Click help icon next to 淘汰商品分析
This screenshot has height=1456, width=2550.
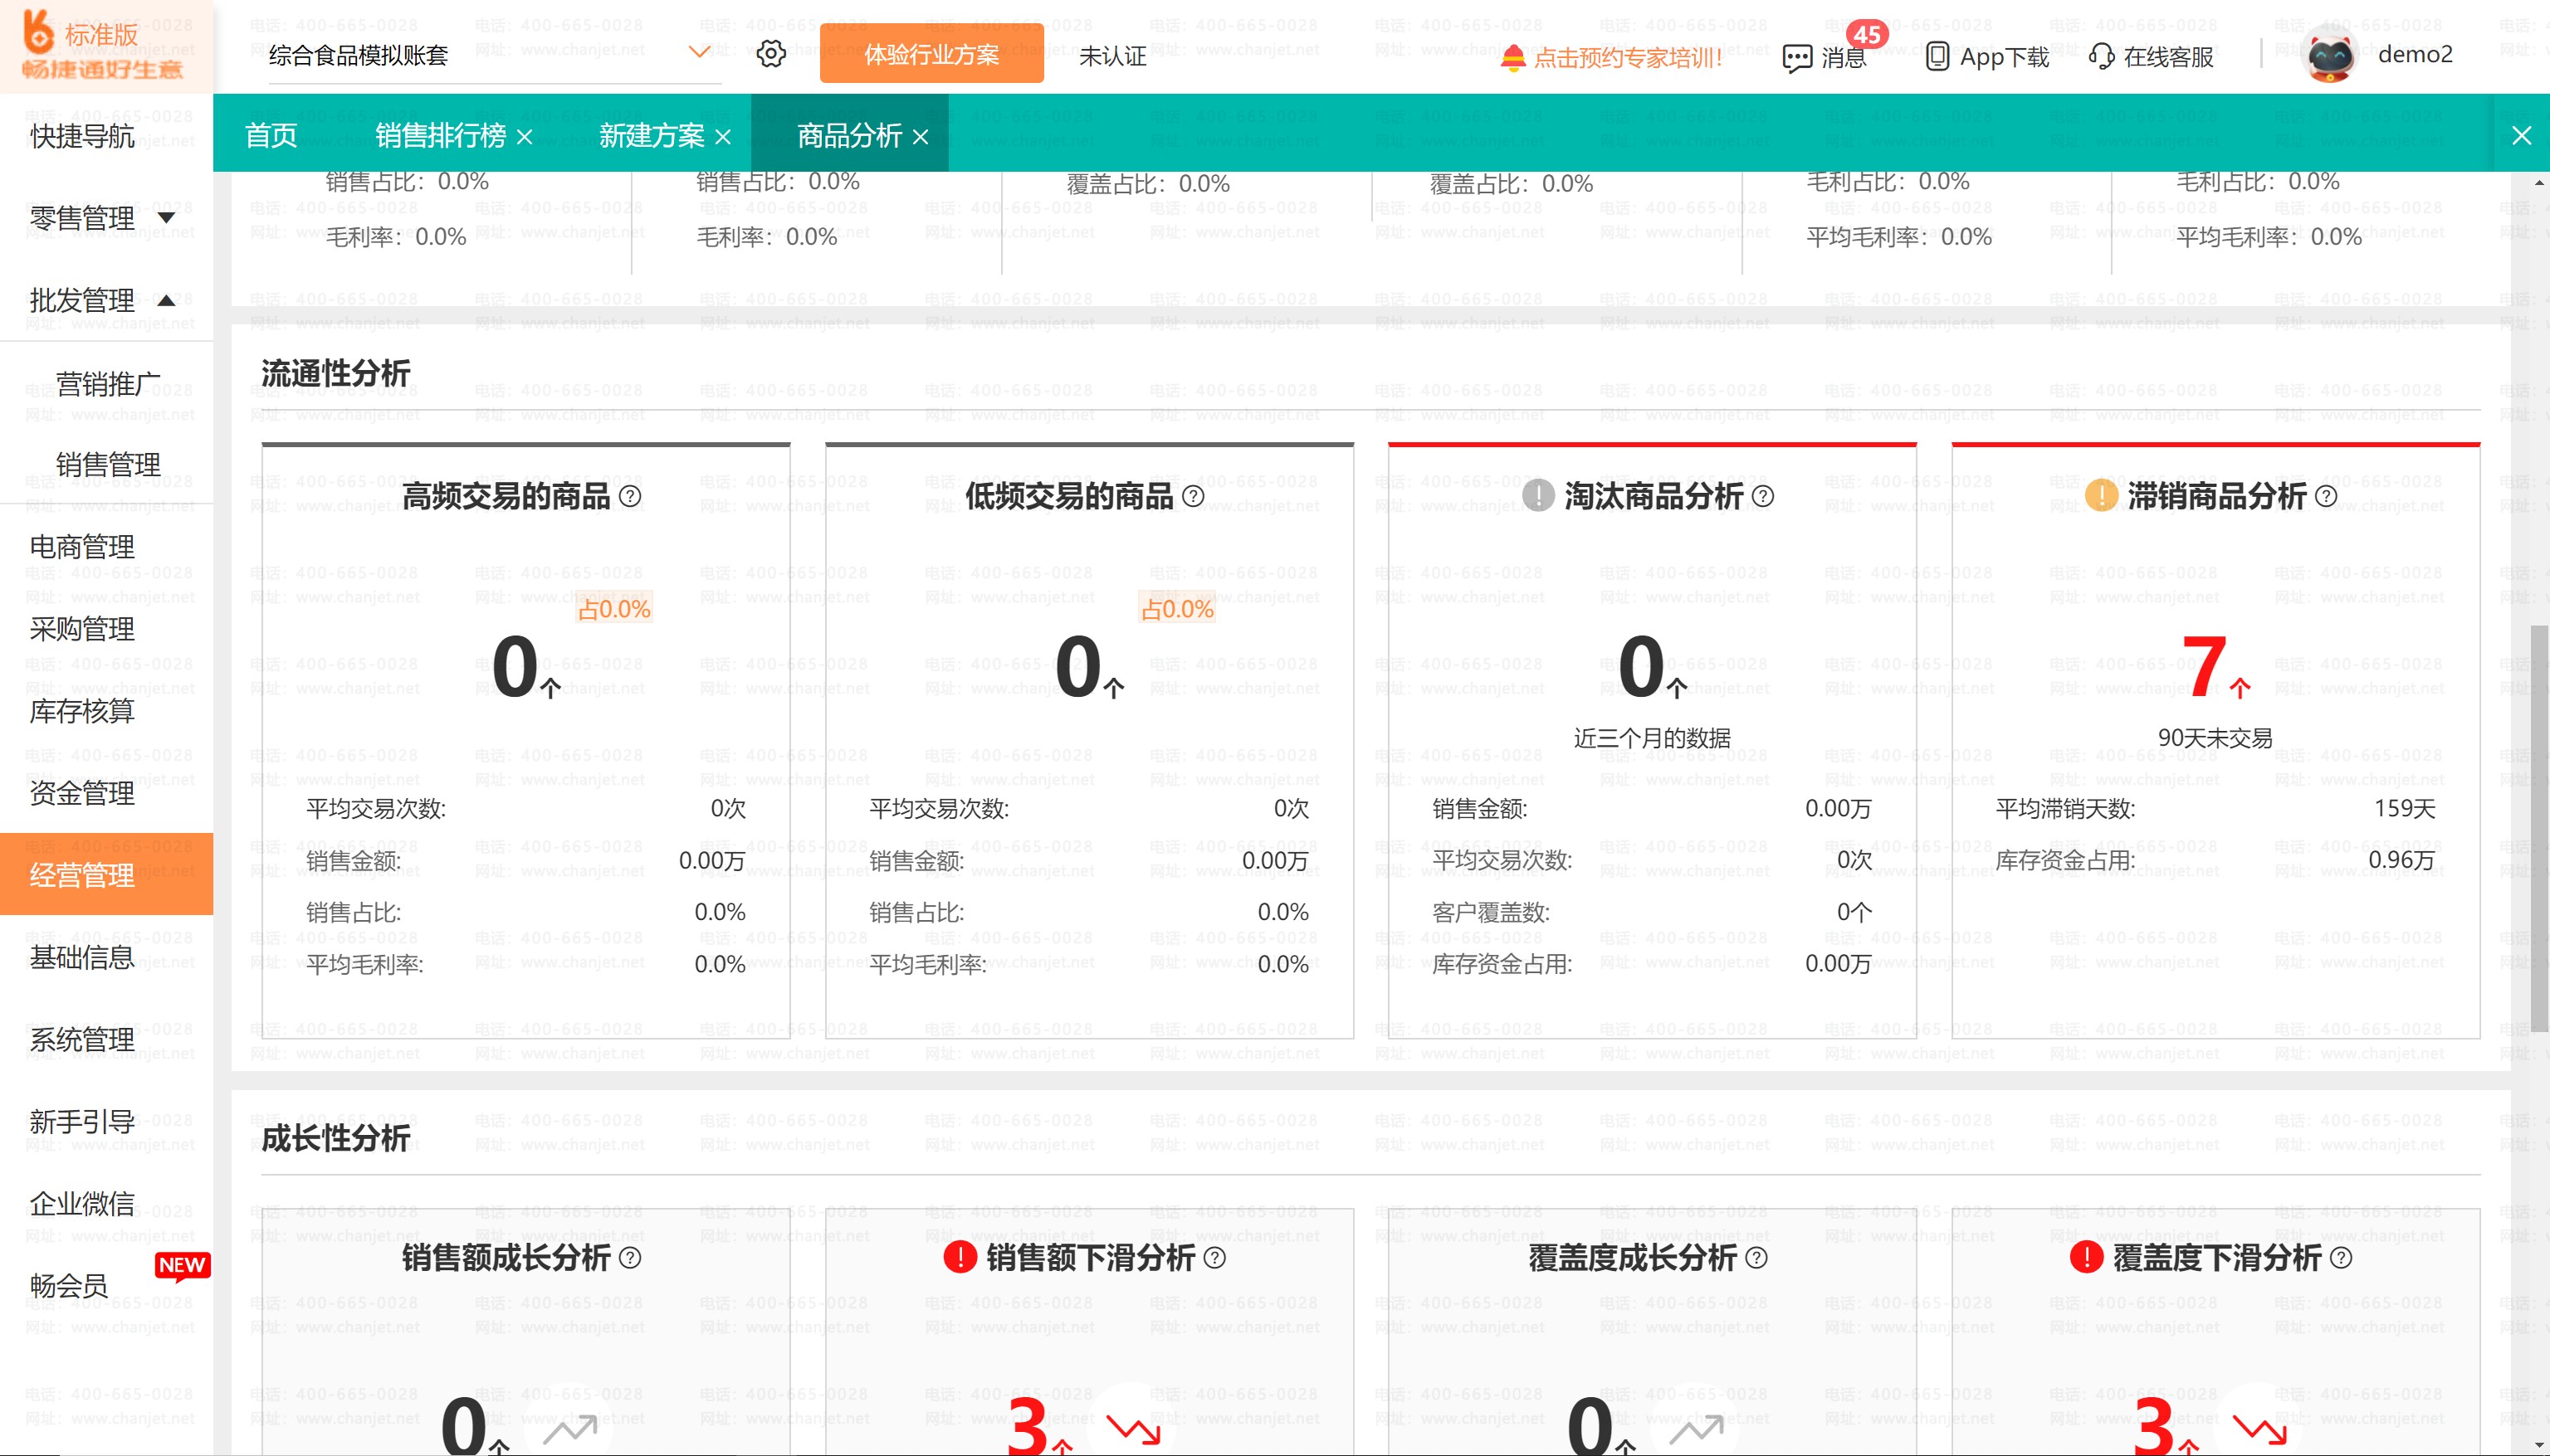point(1763,496)
